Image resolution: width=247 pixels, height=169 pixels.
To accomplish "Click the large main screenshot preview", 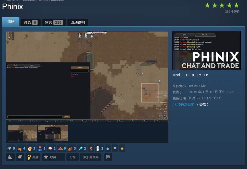I will [87, 77].
